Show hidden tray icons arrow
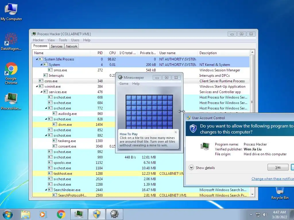294x220 pixels. point(251,215)
